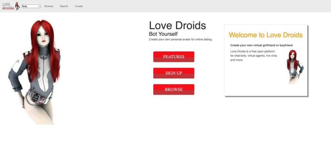Click the Love Droids logo text in navbar

8,6
